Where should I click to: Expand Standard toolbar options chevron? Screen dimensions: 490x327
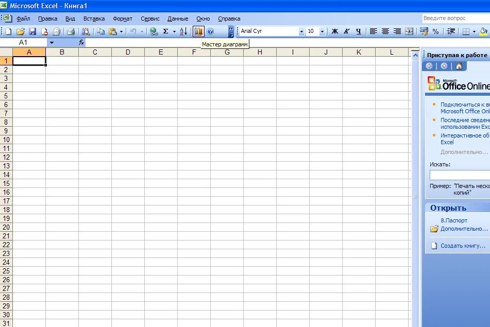pyautogui.click(x=231, y=31)
